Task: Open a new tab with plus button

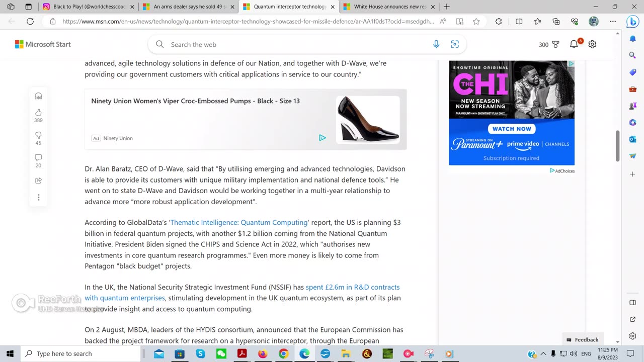Action: click(x=447, y=7)
